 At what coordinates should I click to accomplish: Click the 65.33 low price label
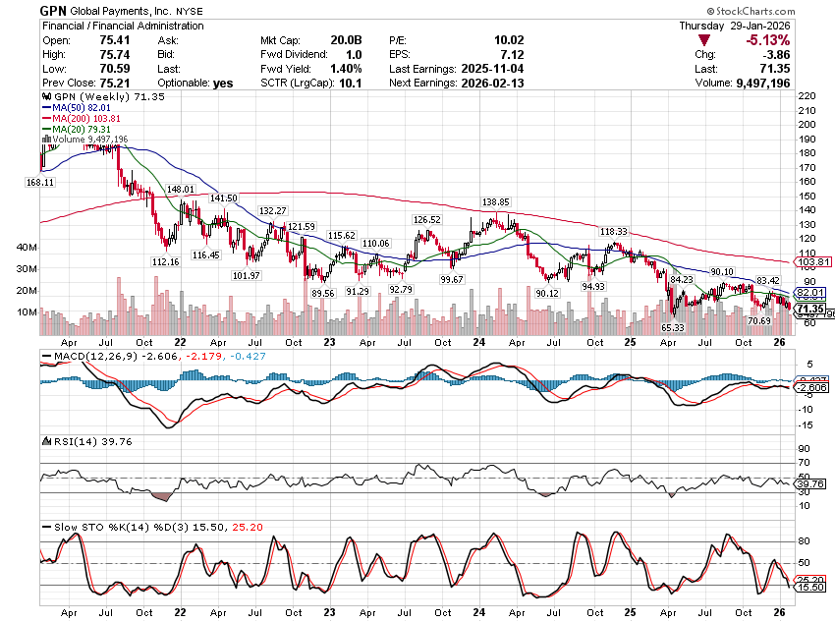(673, 326)
